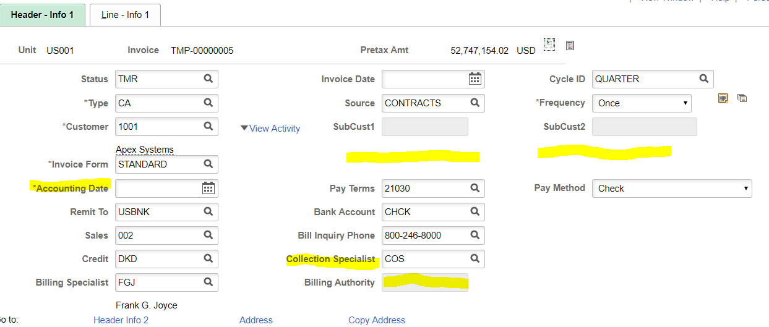The width and height of the screenshot is (769, 327).
Task: Open the Accounting Date calendar picker
Action: point(208,188)
